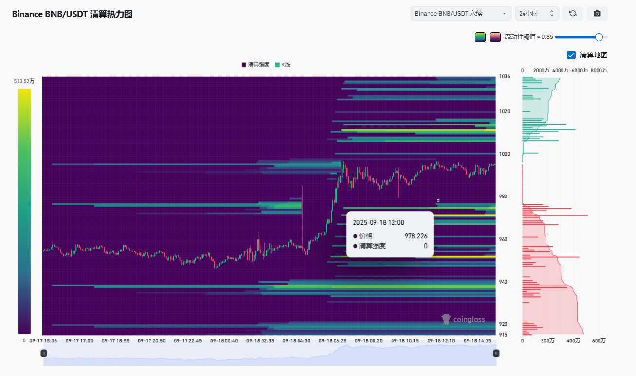Click the 513.52万 color scale maximum label

coord(24,82)
